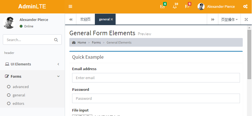Click the Online status text

pos(29,26)
